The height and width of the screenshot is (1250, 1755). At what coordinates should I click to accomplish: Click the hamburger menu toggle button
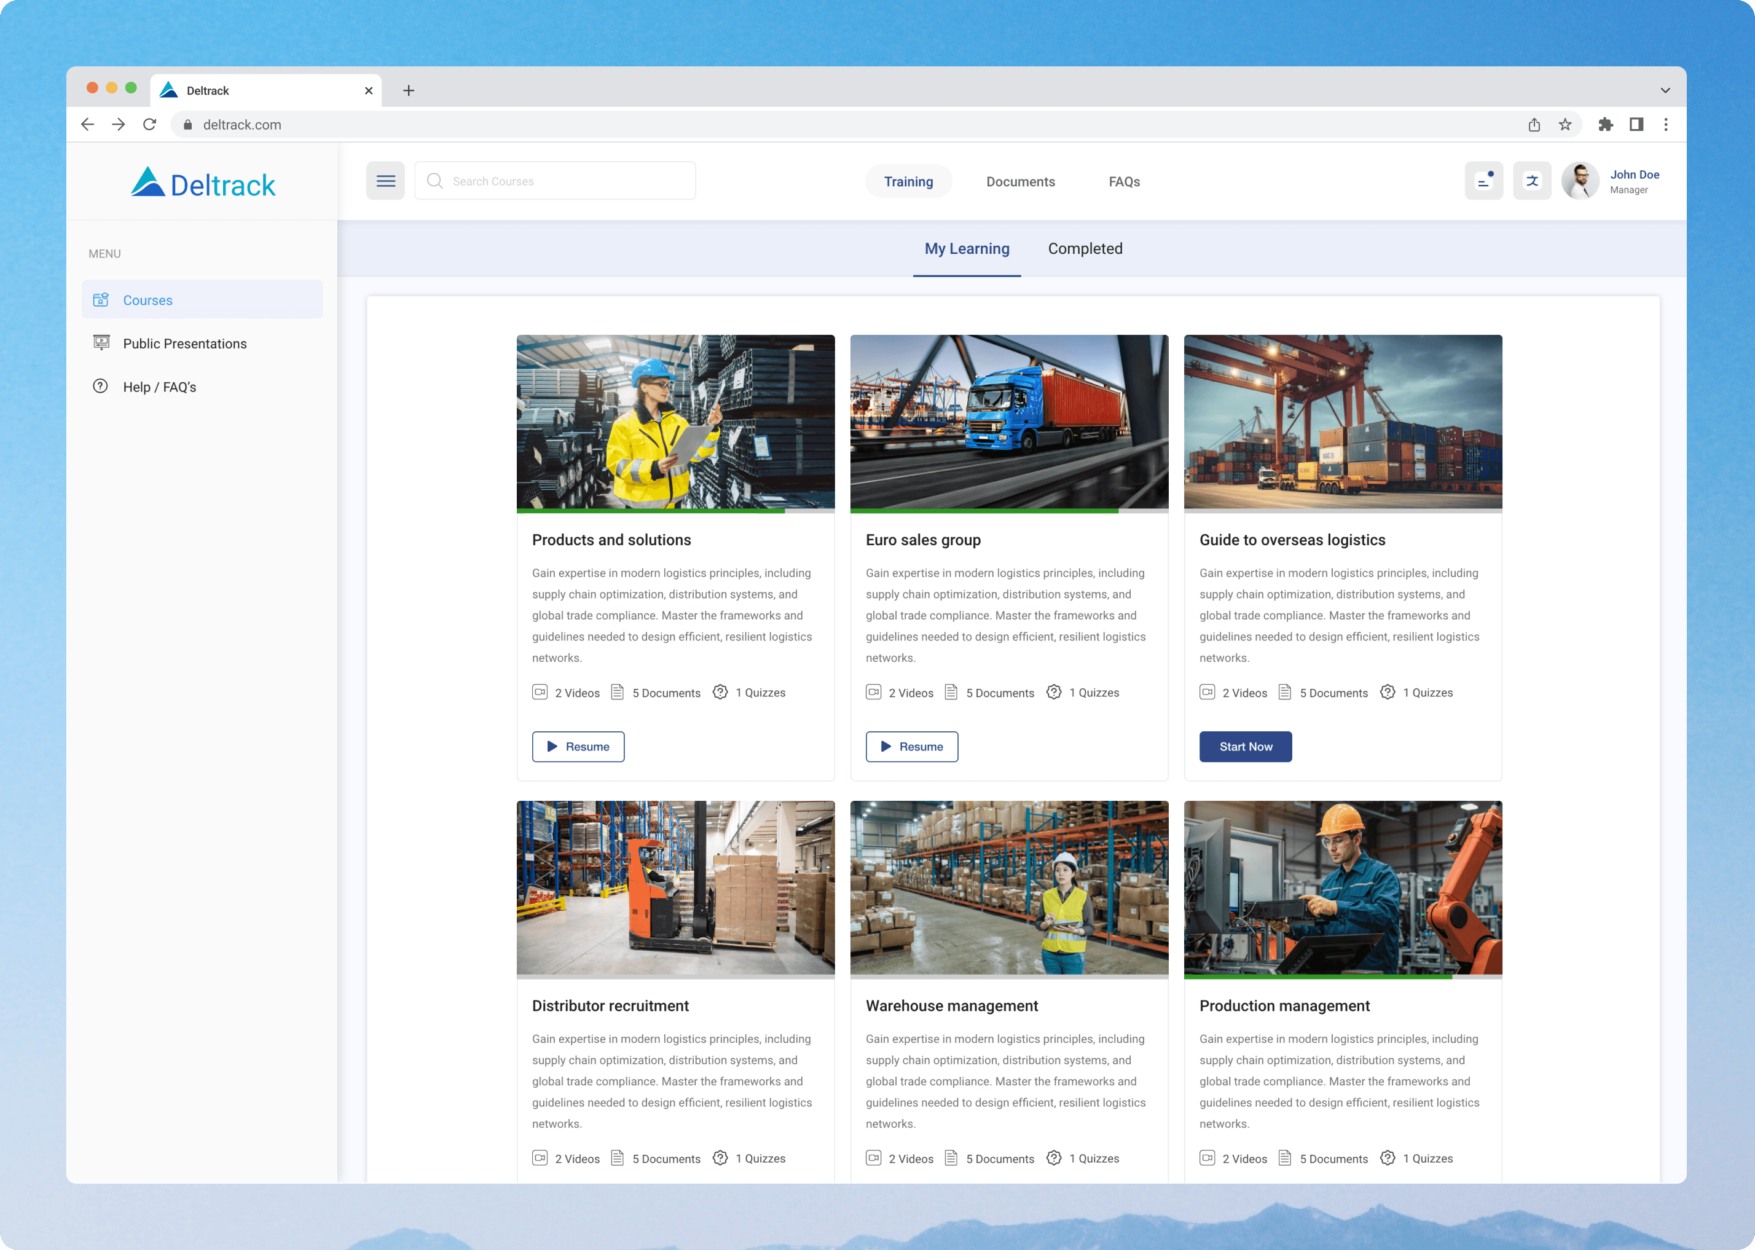tap(385, 181)
